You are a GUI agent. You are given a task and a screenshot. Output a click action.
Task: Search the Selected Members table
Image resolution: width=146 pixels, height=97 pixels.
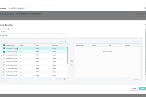coord(134,42)
